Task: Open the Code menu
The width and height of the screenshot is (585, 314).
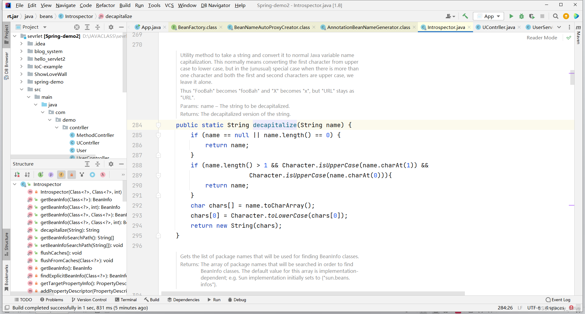Action: pos(86,5)
